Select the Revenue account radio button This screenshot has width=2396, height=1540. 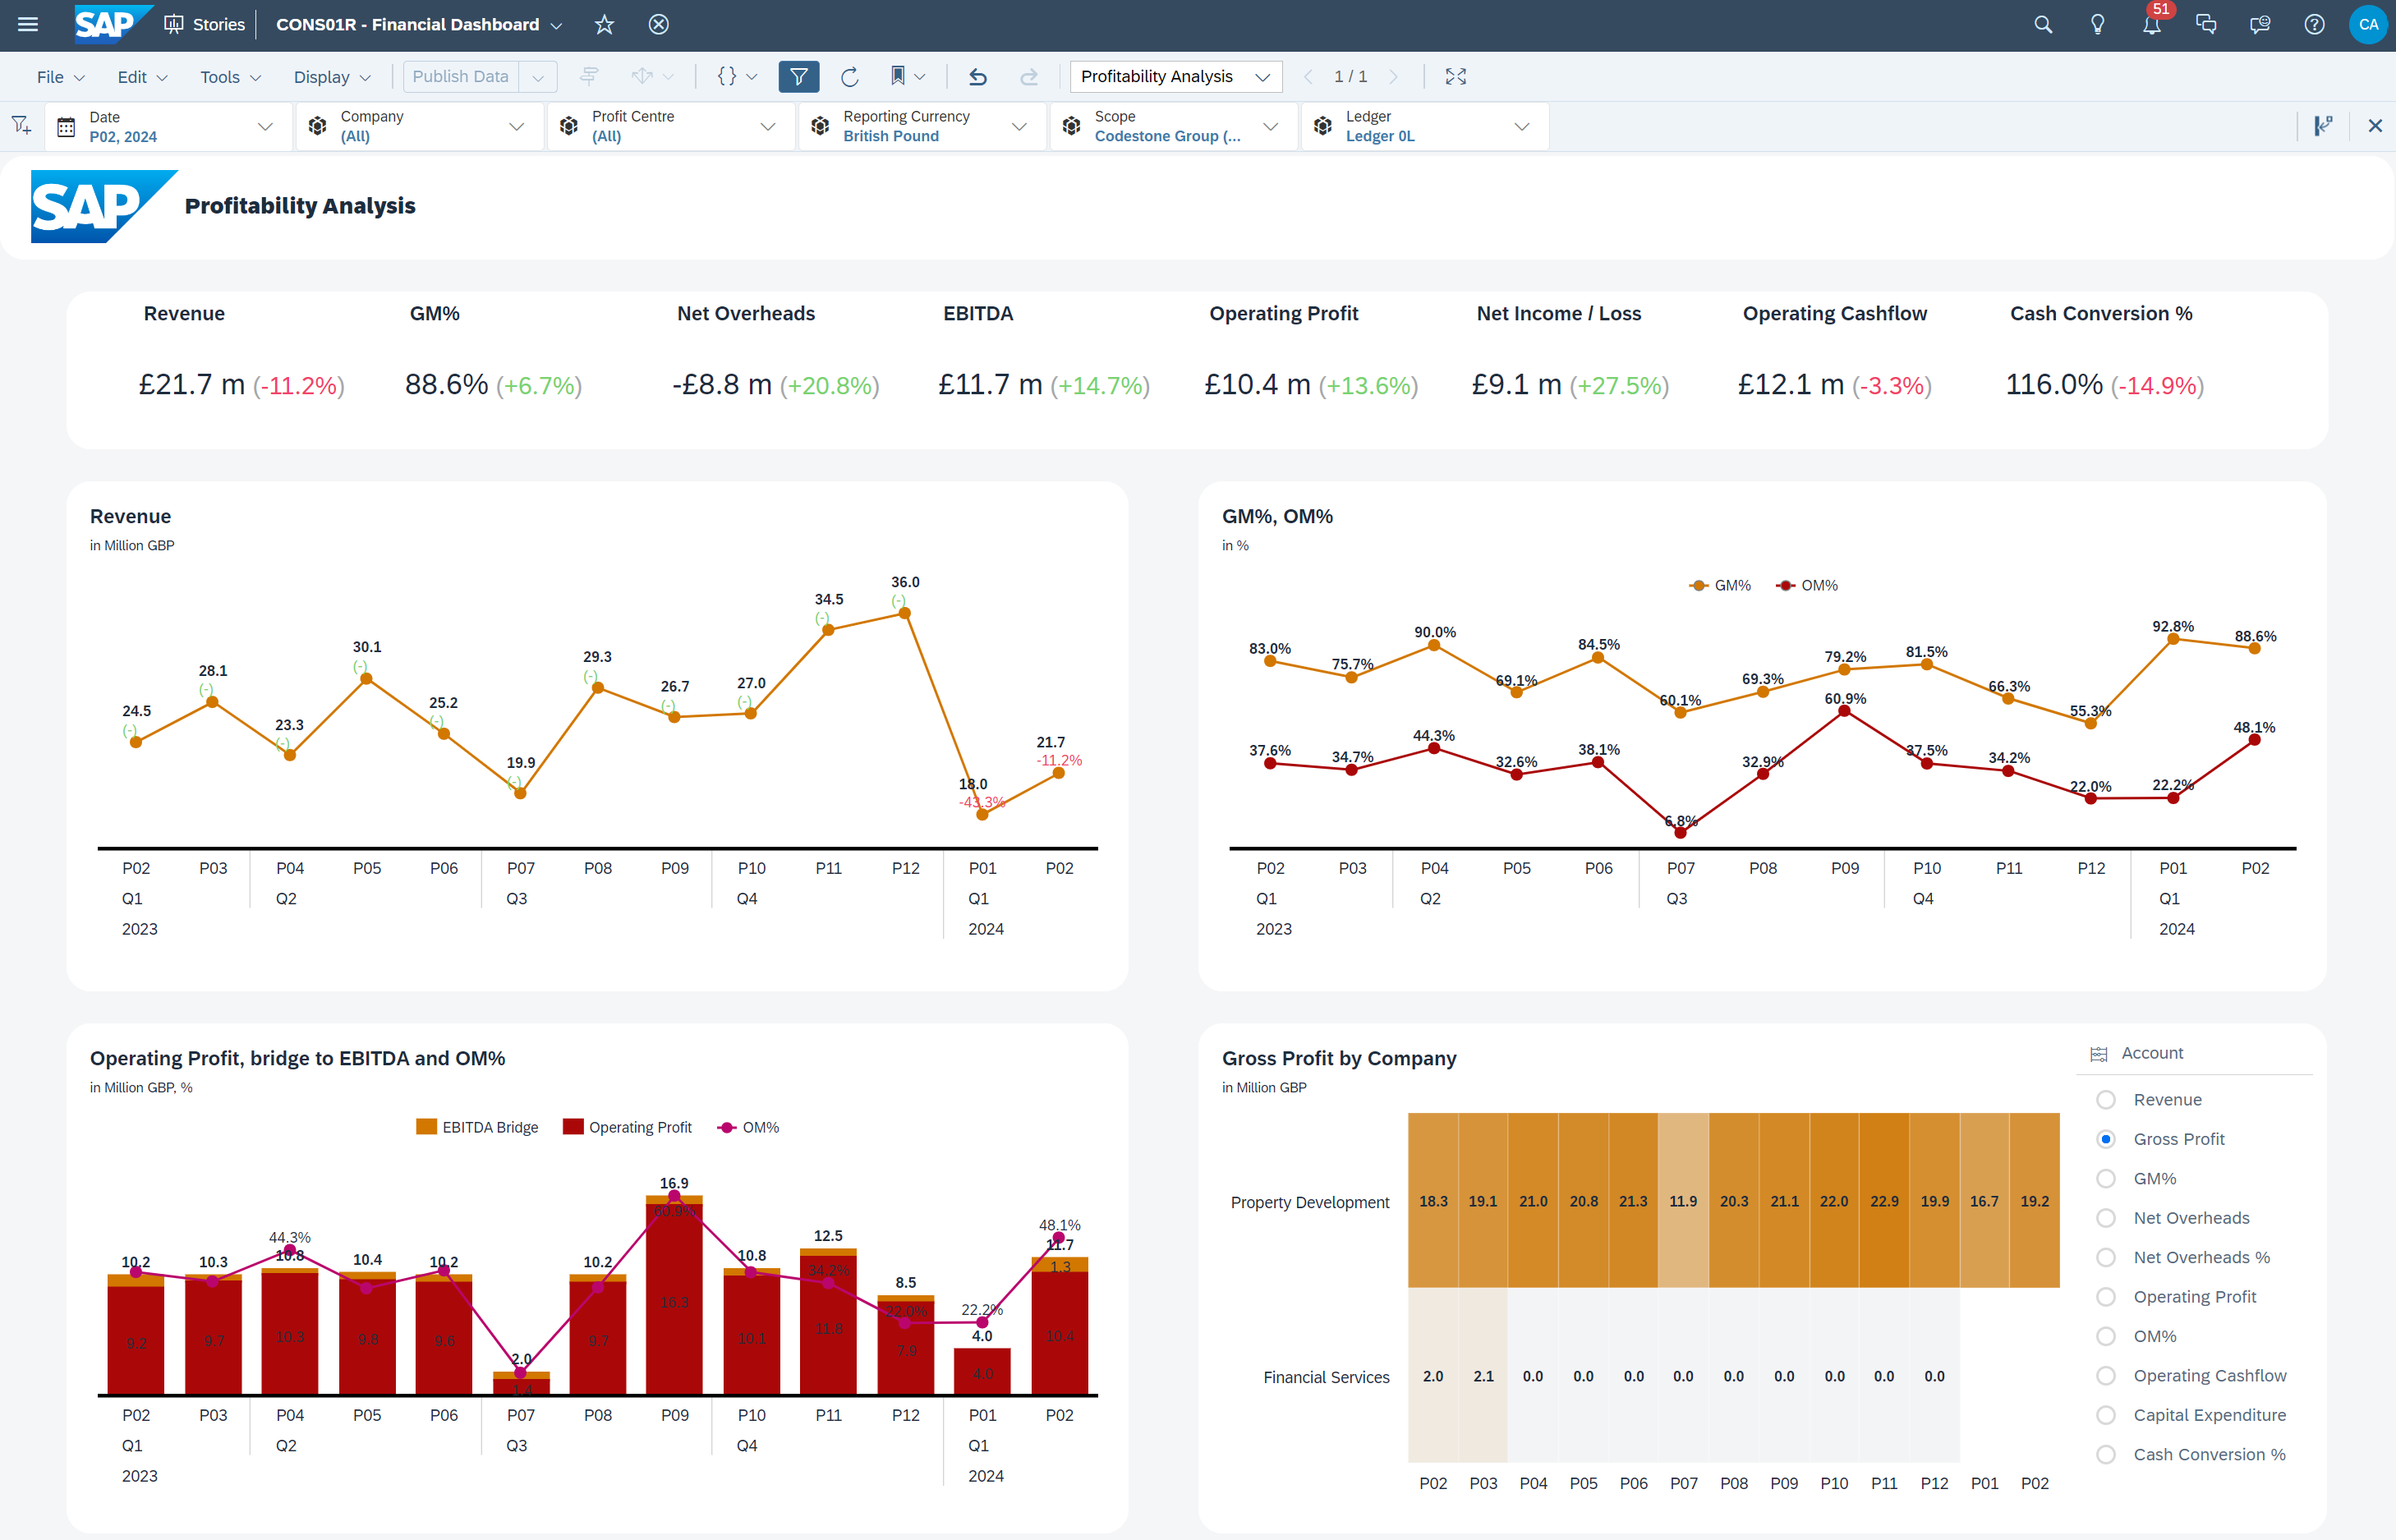click(2106, 1100)
